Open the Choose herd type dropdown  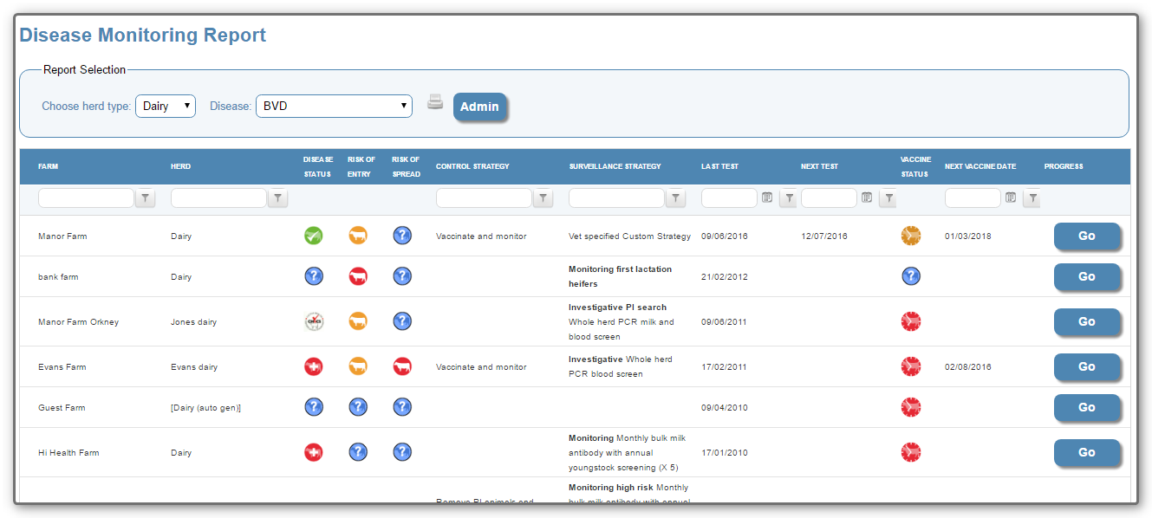pos(166,106)
